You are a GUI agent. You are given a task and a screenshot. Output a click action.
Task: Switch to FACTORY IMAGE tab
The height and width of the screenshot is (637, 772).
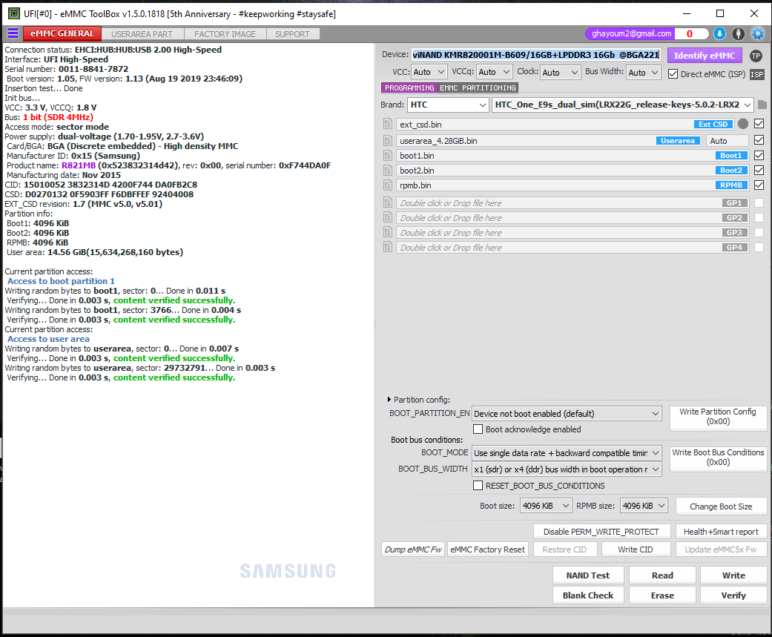(x=225, y=34)
